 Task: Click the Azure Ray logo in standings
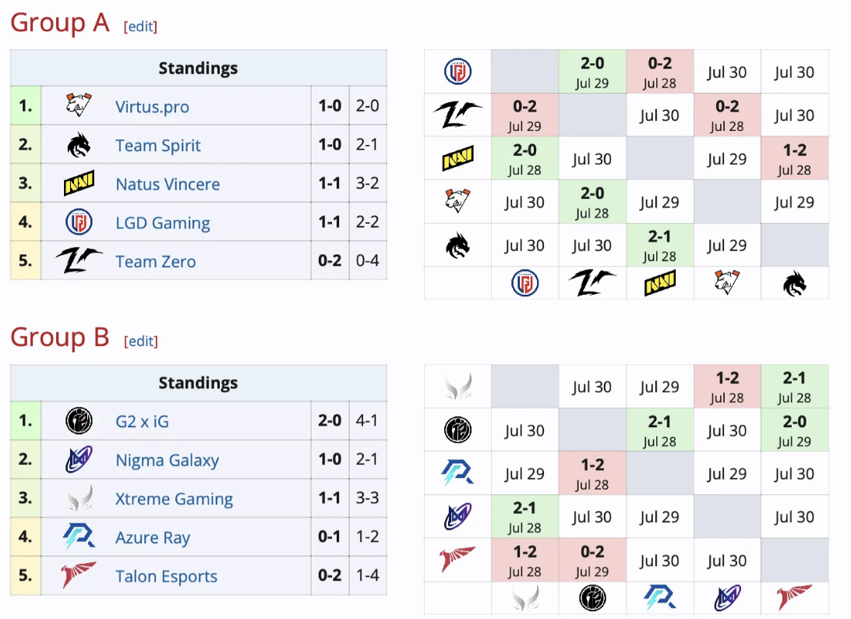(x=79, y=537)
